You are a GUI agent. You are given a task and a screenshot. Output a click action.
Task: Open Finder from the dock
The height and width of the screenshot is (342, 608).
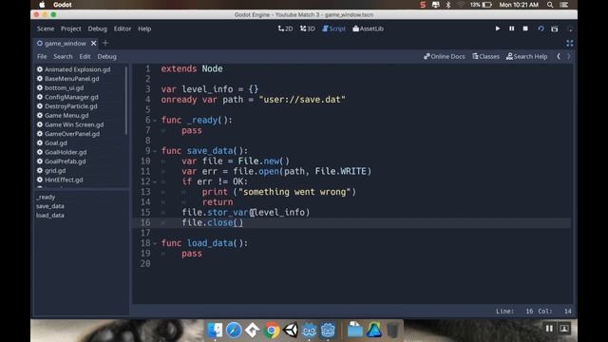point(215,331)
